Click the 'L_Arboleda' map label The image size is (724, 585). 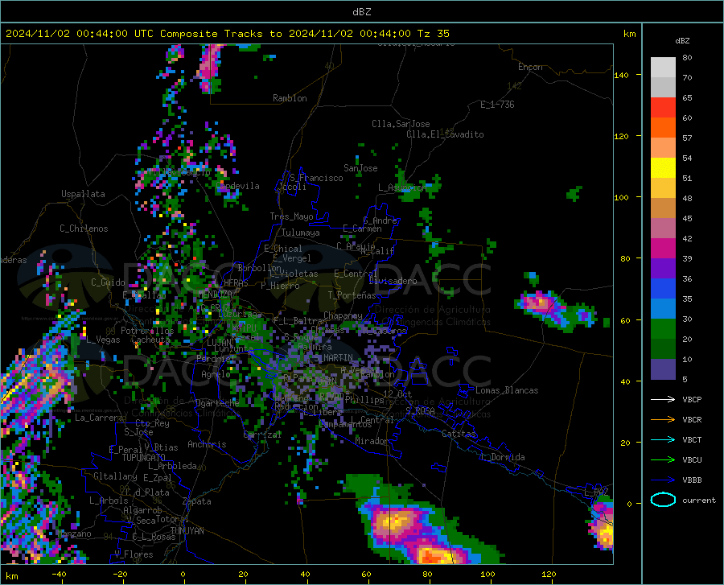172,466
